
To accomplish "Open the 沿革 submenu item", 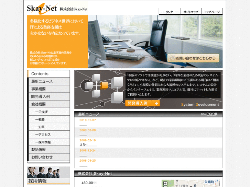I will (48, 127).
